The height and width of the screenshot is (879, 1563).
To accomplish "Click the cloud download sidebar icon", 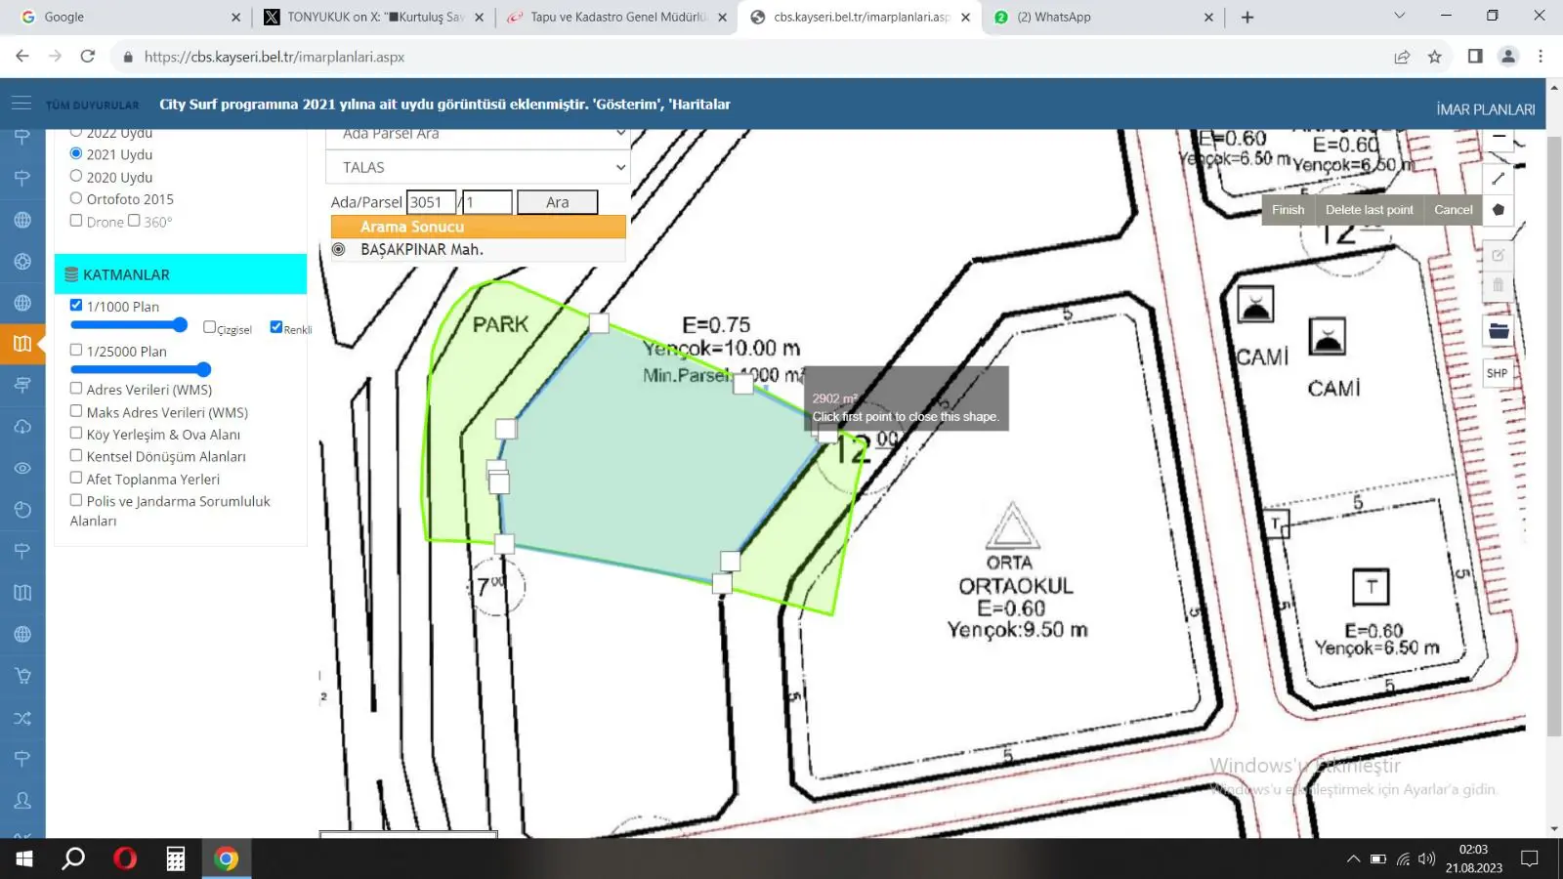I will 22,427.
